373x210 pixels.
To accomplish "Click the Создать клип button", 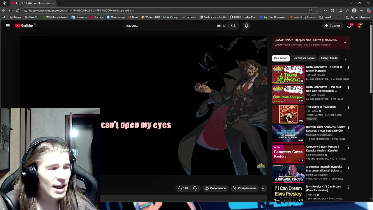I will 244,188.
